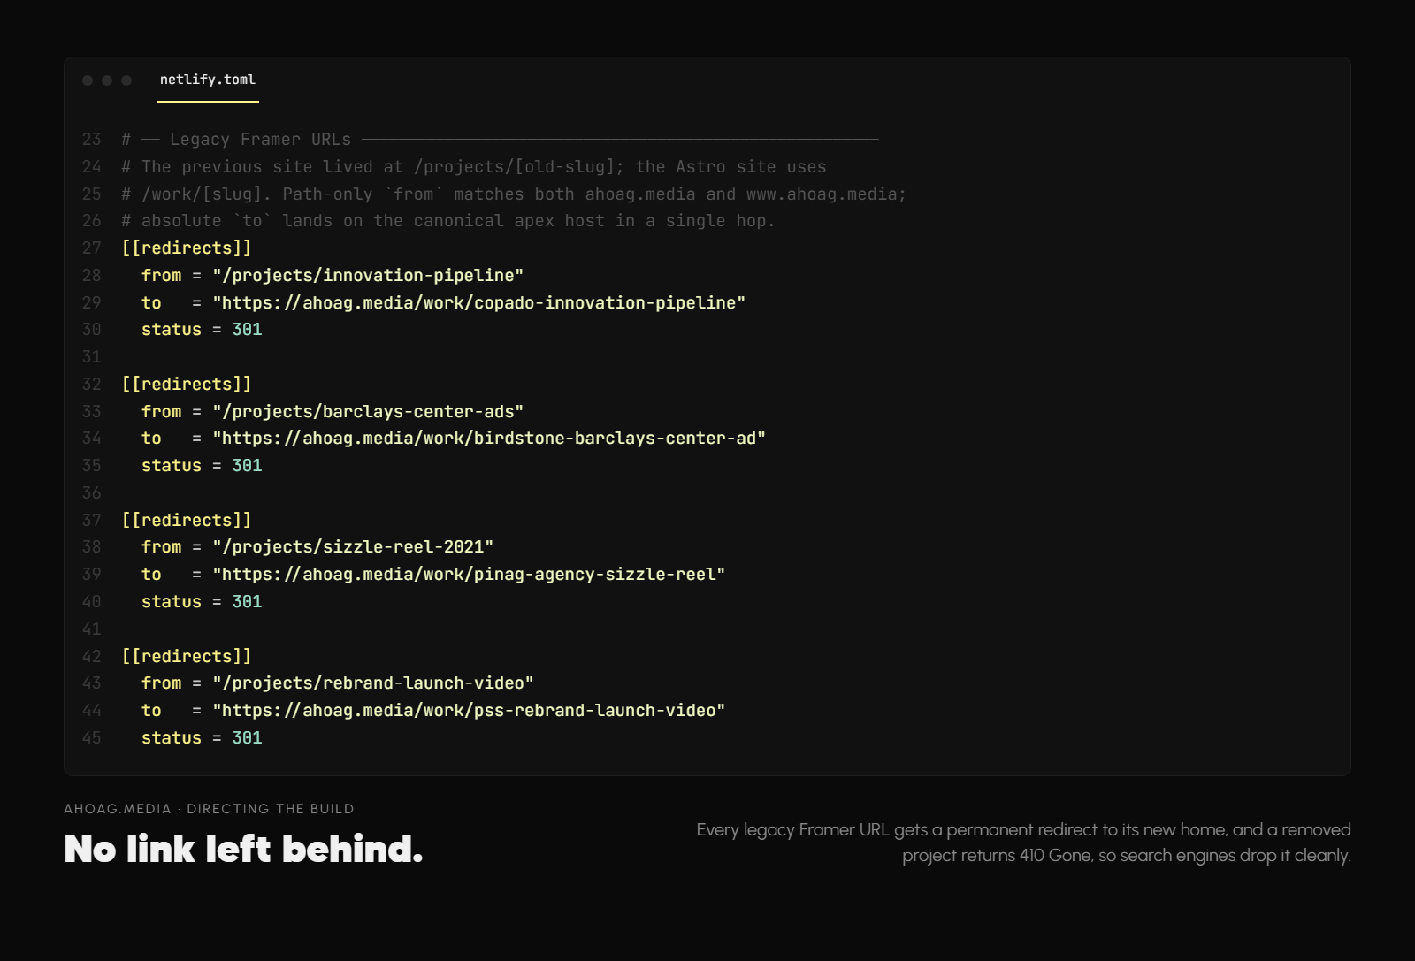Select the netlify.toml tab

click(x=208, y=80)
